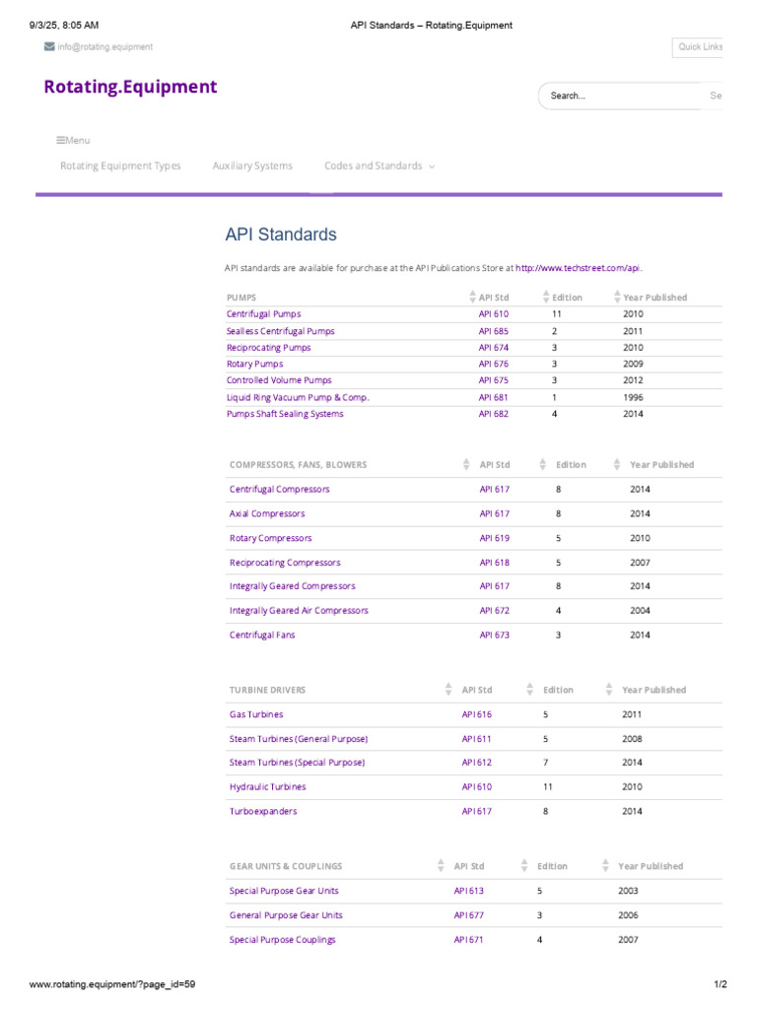Open Reciprocating Compressors link
The height and width of the screenshot is (1009, 757).
285,563
